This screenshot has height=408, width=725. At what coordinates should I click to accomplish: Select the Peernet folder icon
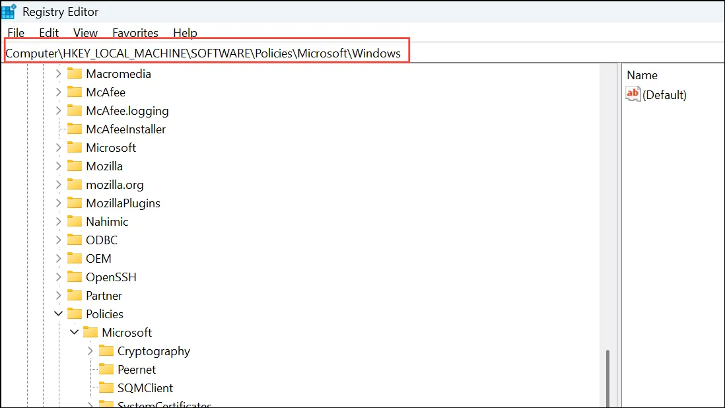tap(106, 369)
